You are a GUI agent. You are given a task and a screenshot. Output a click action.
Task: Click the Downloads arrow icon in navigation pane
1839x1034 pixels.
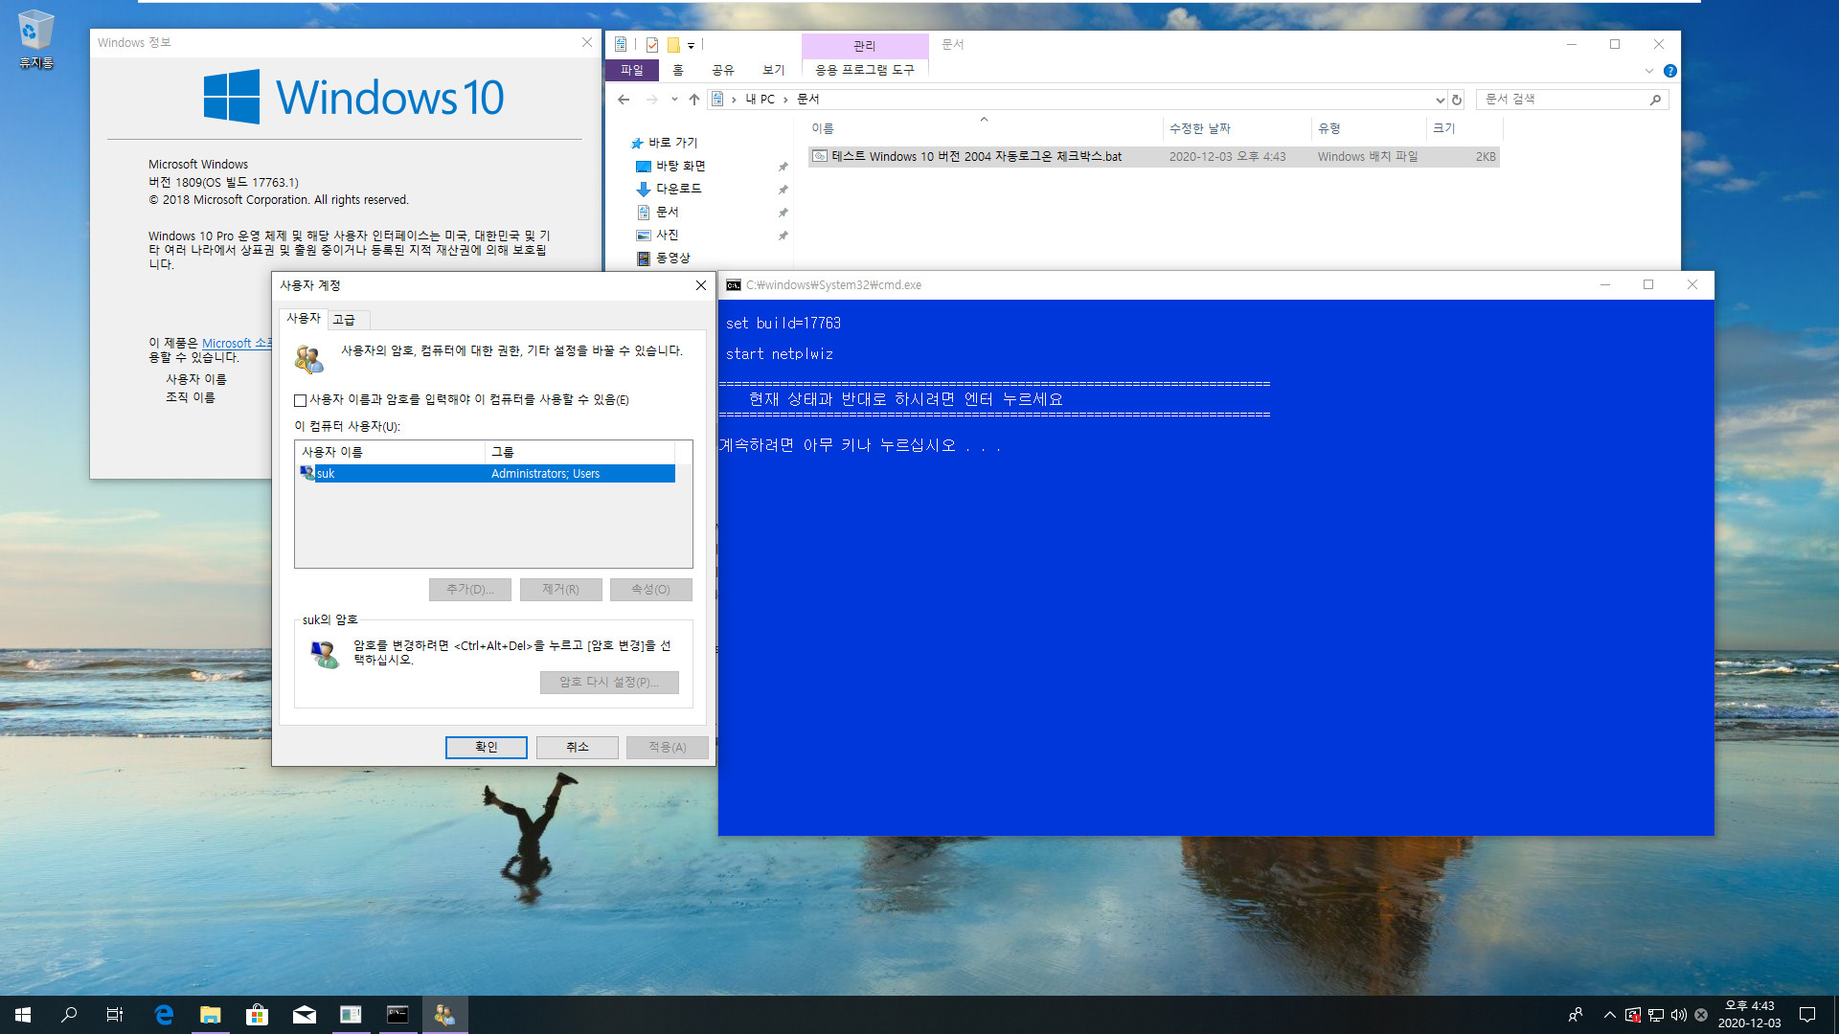coord(644,190)
